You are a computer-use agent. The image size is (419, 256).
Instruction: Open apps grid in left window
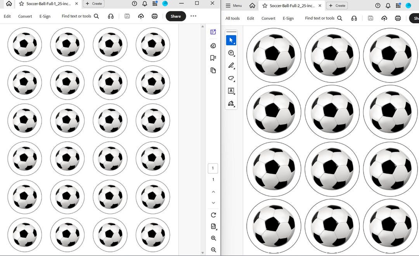click(155, 3)
